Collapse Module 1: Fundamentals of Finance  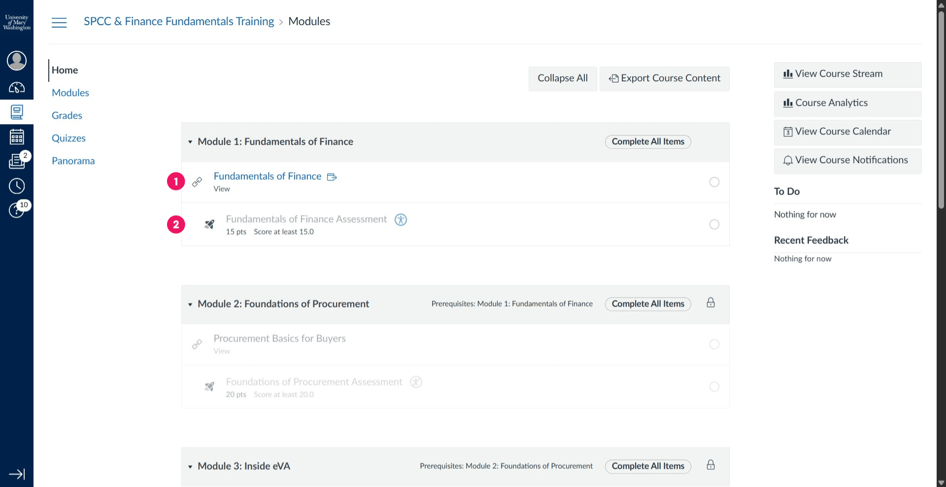coord(190,142)
